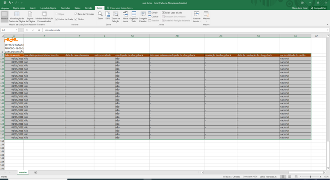This screenshot has height=180, width=330.
Task: Expand formula bar chevron
Action: (328, 30)
